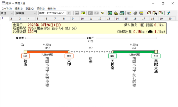Open the 片道 trip type dropdown

point(7,13)
